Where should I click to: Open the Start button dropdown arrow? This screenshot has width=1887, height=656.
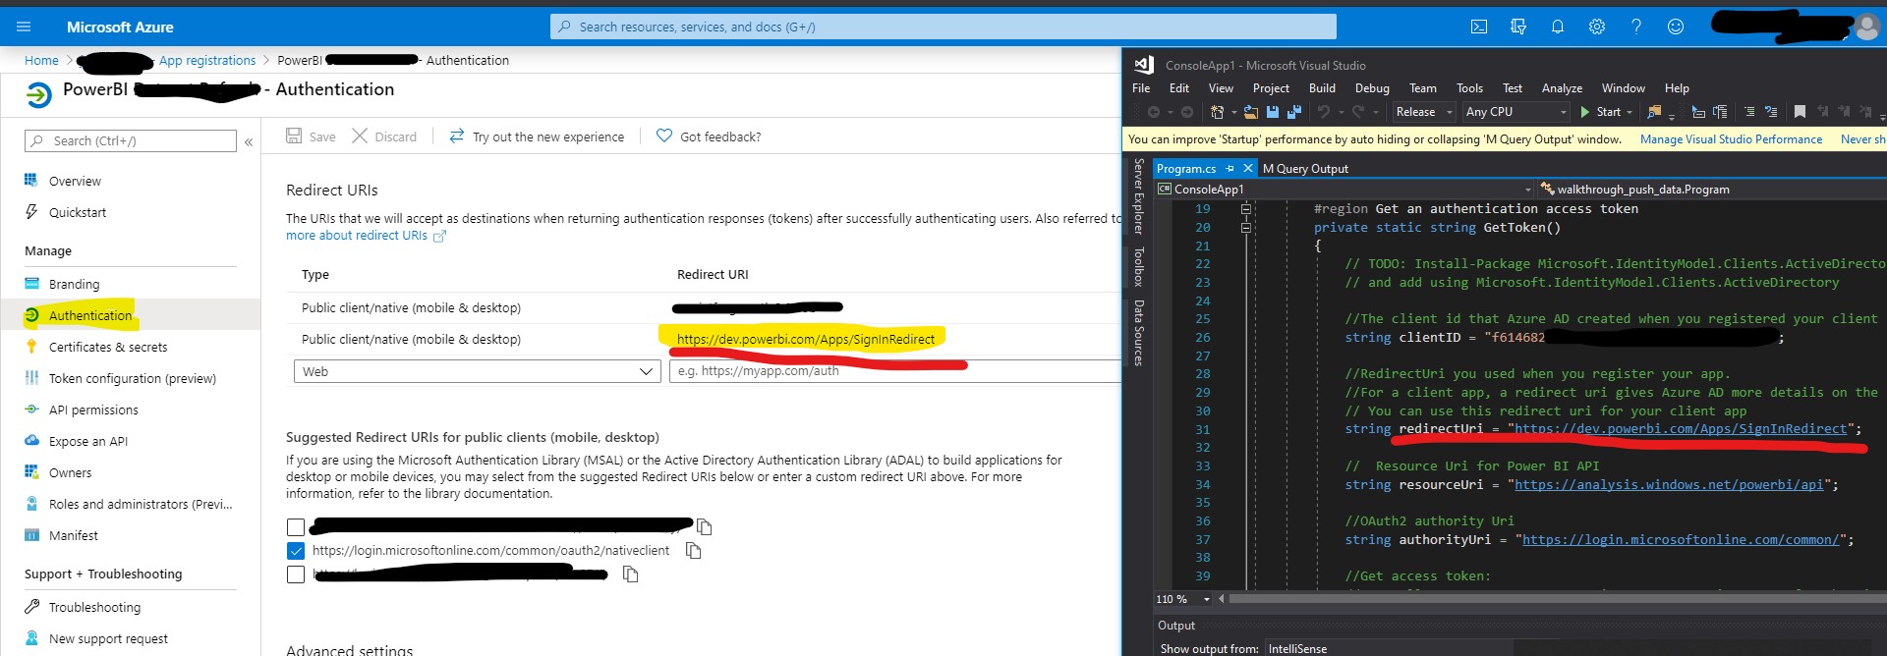1630,112
